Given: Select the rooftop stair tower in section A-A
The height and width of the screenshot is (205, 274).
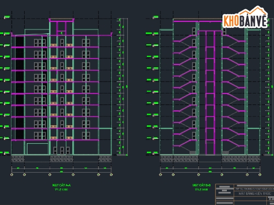Looking at the screenshot, I should pyautogui.click(x=61, y=27).
